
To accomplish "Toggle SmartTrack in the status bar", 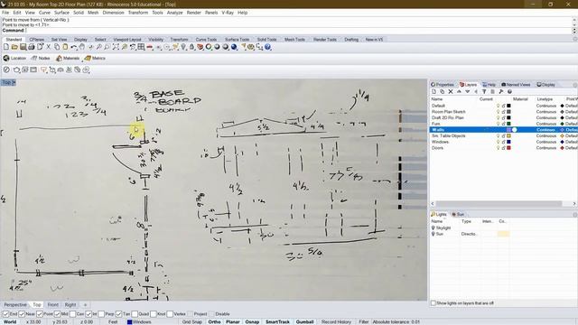I will click(x=277, y=321).
